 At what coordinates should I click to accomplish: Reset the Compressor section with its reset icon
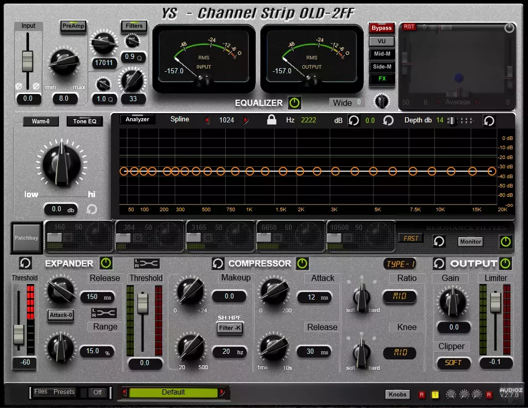(x=218, y=263)
